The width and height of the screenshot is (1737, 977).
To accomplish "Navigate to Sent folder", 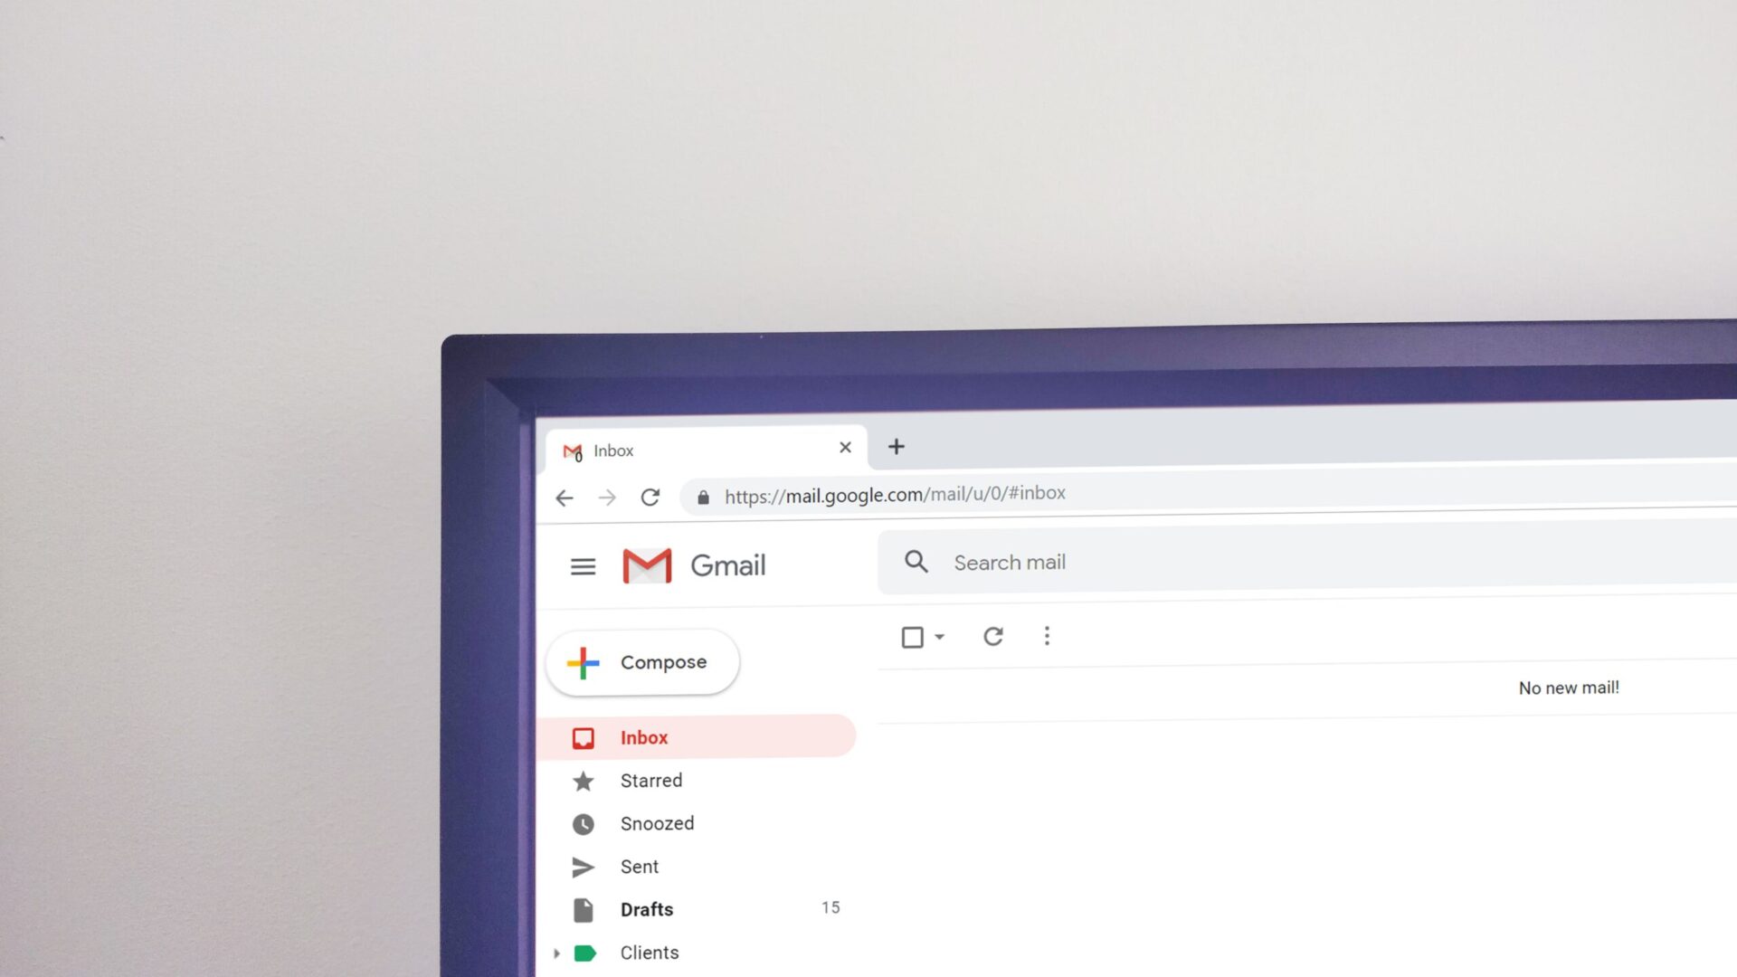I will tap(640, 865).
